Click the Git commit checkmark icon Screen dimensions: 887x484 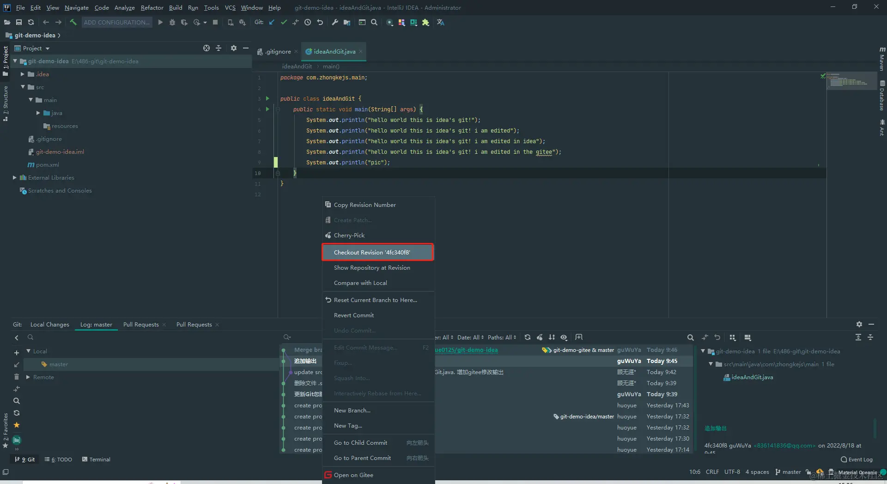[284, 22]
